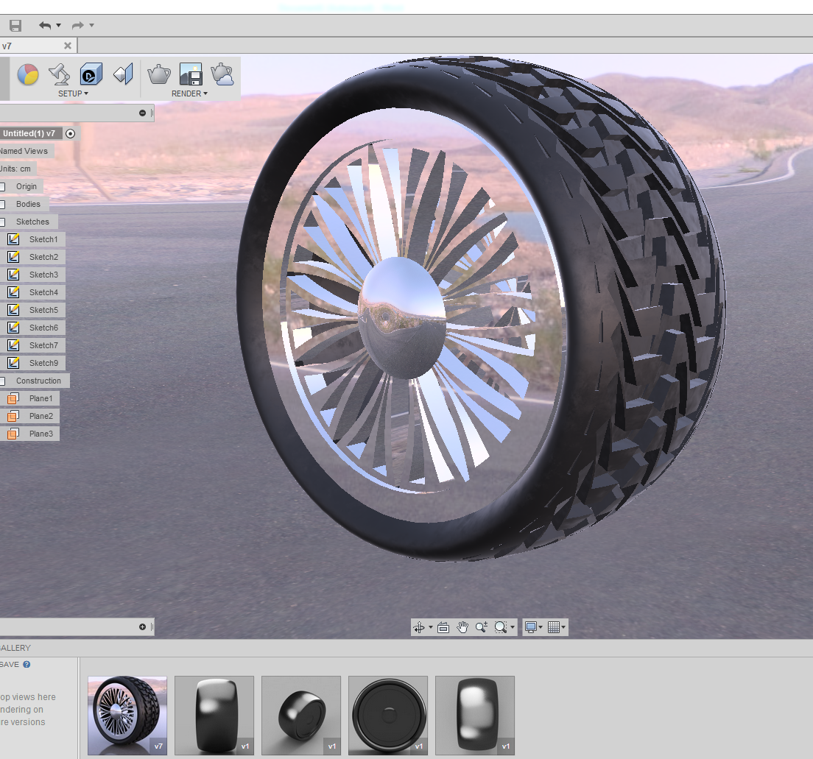Click the render quality slider below the toolbar
The width and height of the screenshot is (813, 759).
click(x=141, y=113)
